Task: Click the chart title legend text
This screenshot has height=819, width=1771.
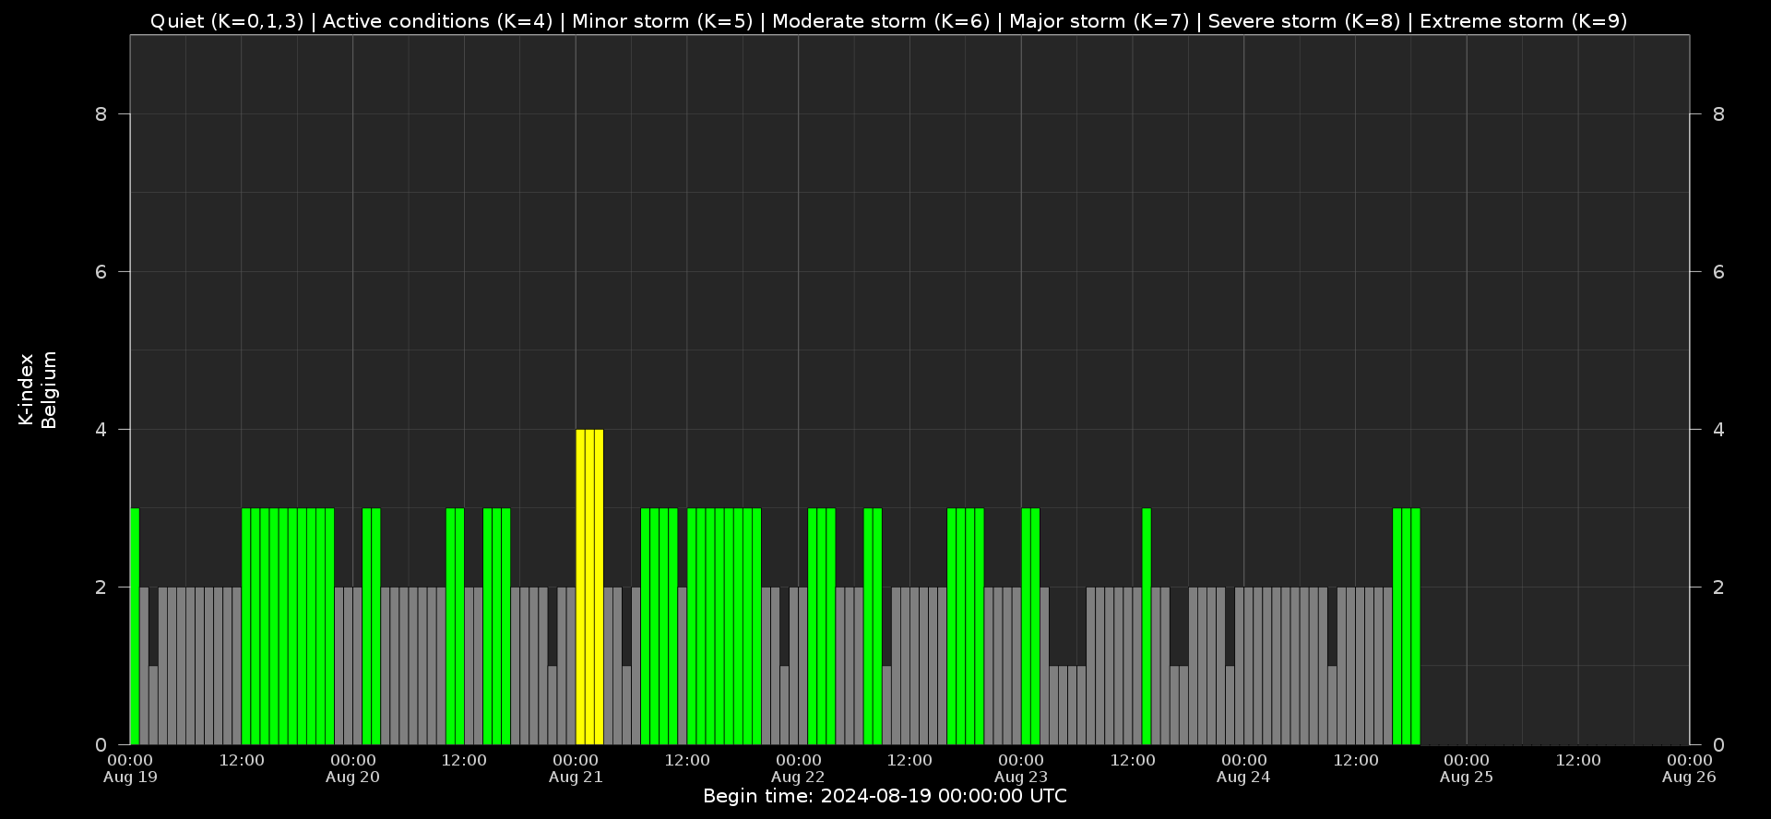Action: (x=888, y=21)
